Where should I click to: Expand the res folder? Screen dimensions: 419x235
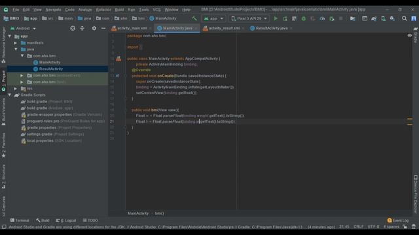16,89
